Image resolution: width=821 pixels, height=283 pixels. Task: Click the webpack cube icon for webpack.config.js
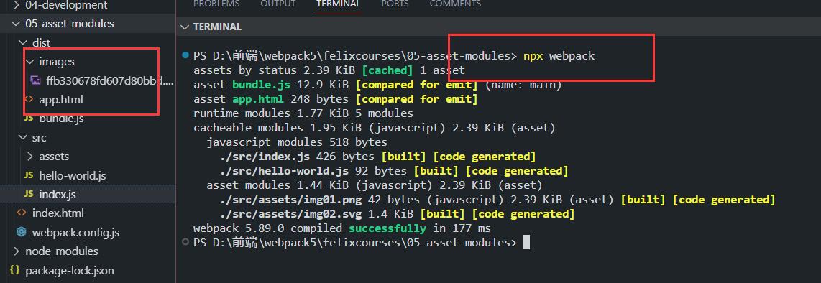coord(22,232)
